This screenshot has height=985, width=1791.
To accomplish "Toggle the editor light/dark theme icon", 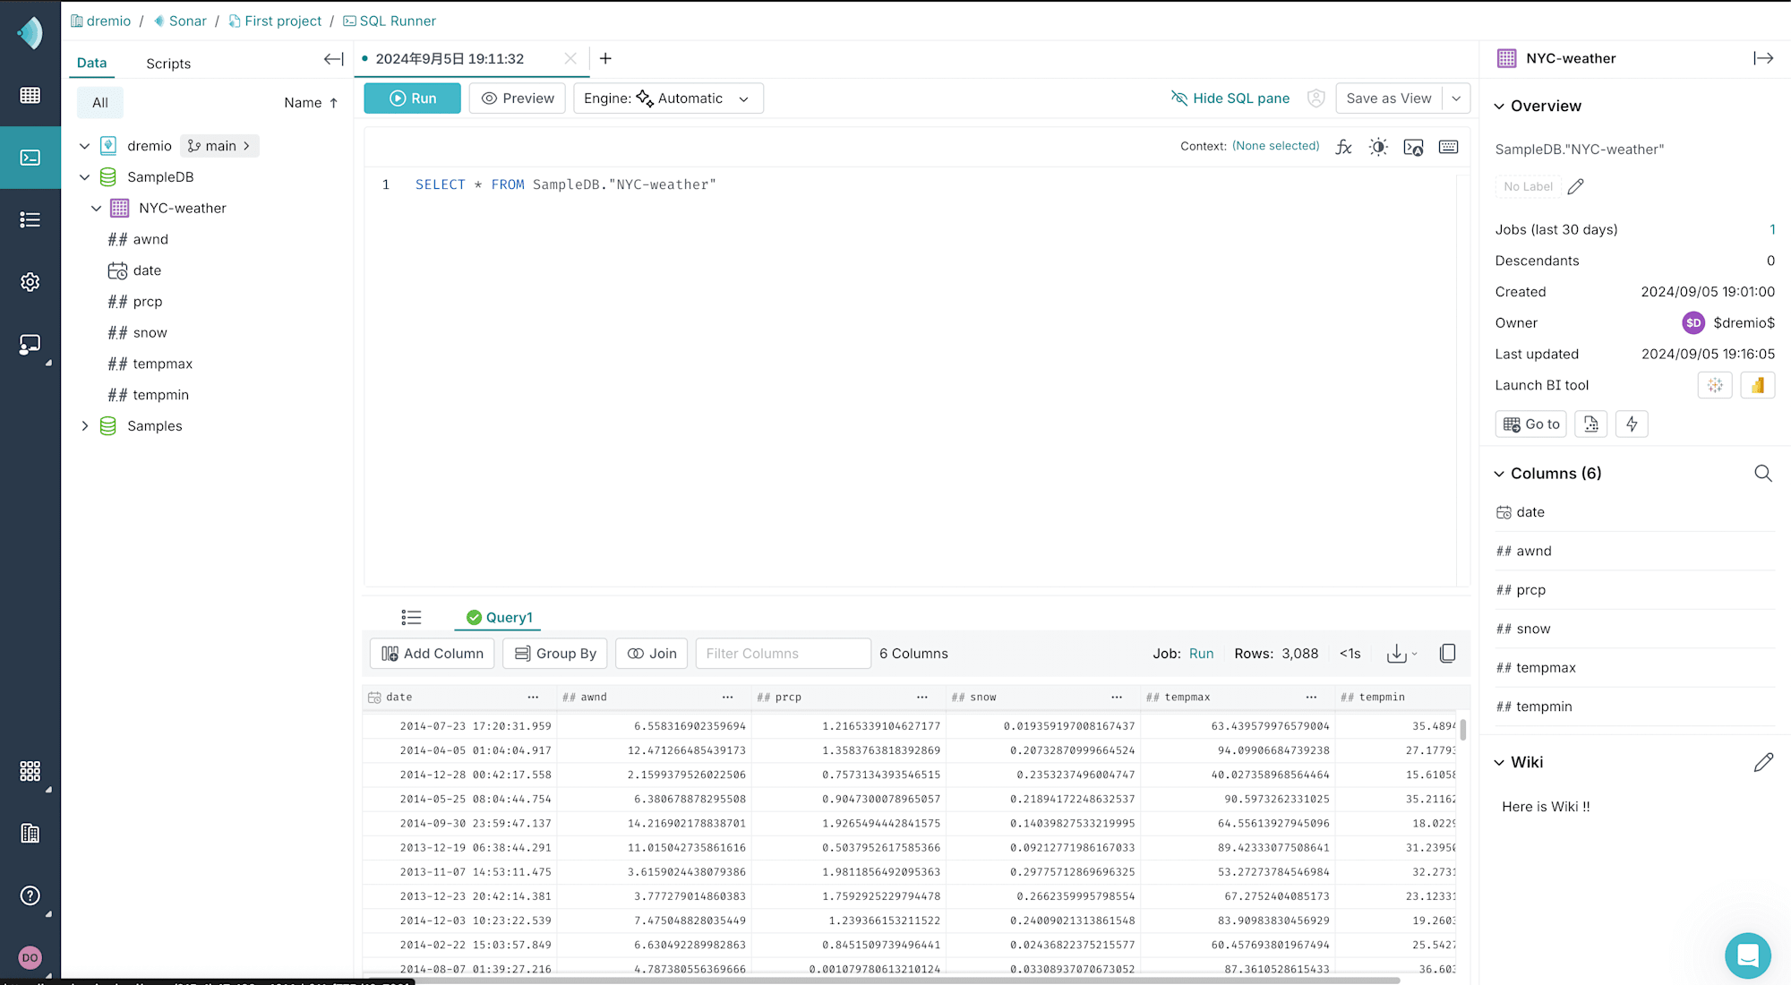I will click(x=1378, y=147).
